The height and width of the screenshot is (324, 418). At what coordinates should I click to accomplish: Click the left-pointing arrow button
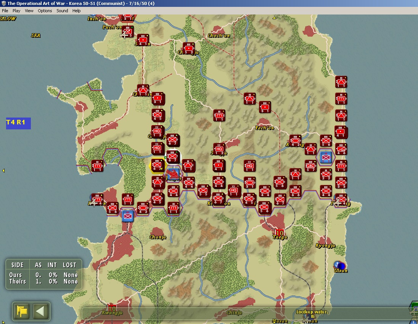40,311
